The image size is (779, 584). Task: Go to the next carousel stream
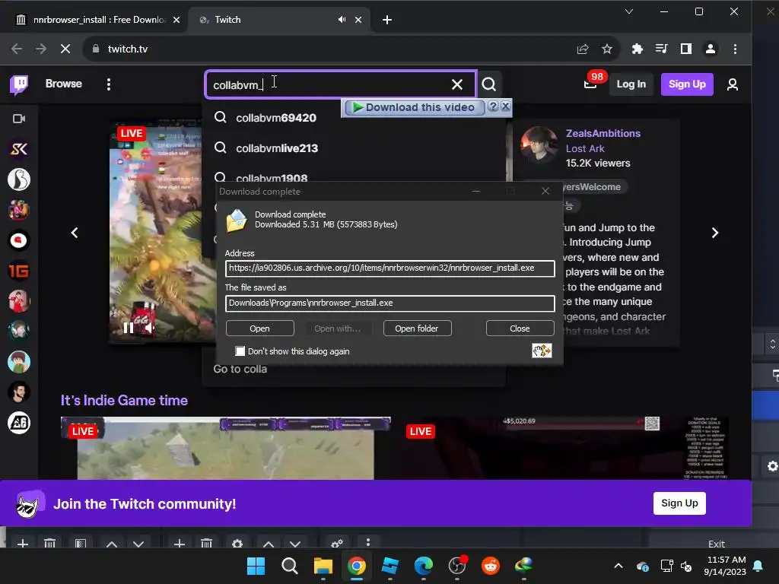tap(715, 233)
